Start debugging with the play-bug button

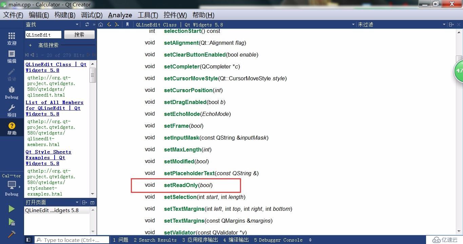(12, 222)
